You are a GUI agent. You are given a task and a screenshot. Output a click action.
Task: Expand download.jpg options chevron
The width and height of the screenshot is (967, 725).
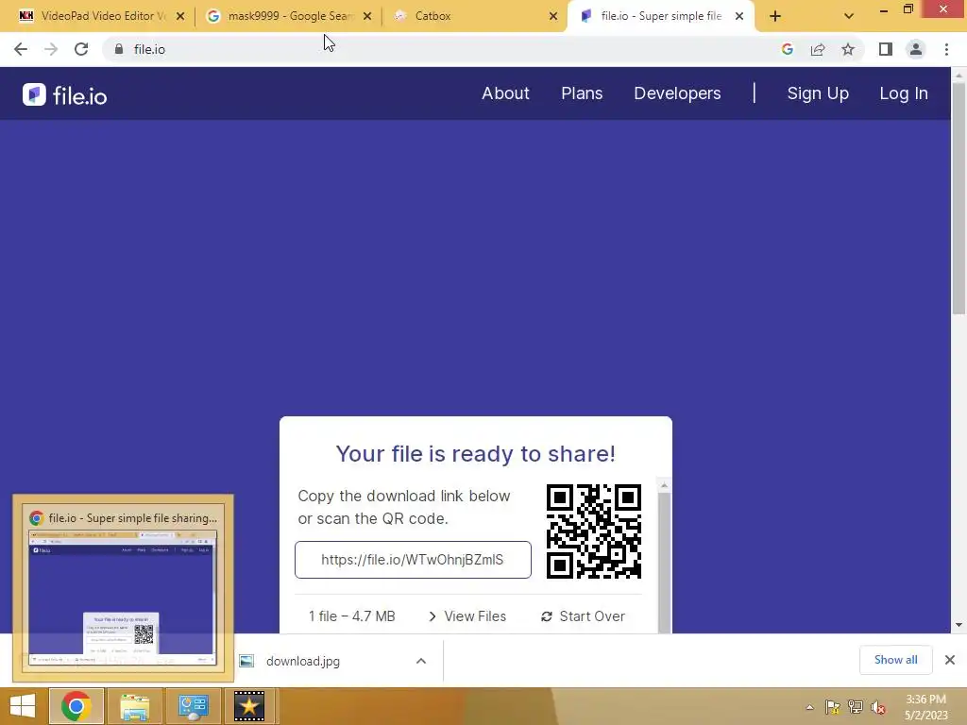420,661
